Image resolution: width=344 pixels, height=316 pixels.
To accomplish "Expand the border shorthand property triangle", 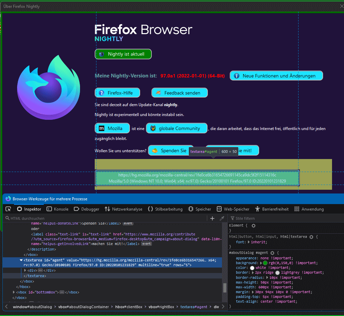I will [x=253, y=273].
